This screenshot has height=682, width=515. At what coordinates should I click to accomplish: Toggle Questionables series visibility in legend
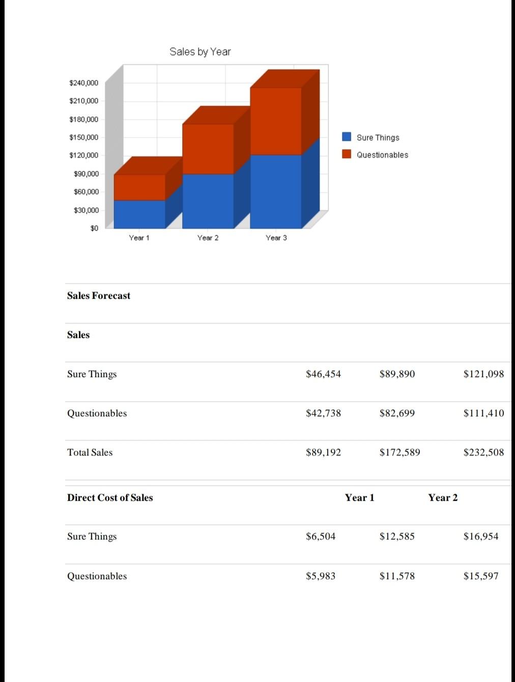(347, 155)
